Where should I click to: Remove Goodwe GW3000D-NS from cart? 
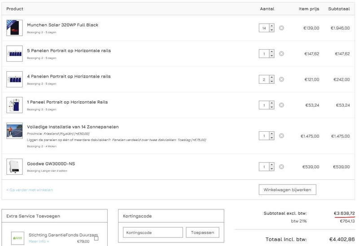coord(281,167)
